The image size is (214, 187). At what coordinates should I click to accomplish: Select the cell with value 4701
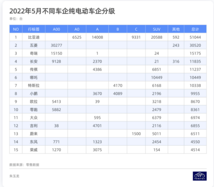pos(97,126)
